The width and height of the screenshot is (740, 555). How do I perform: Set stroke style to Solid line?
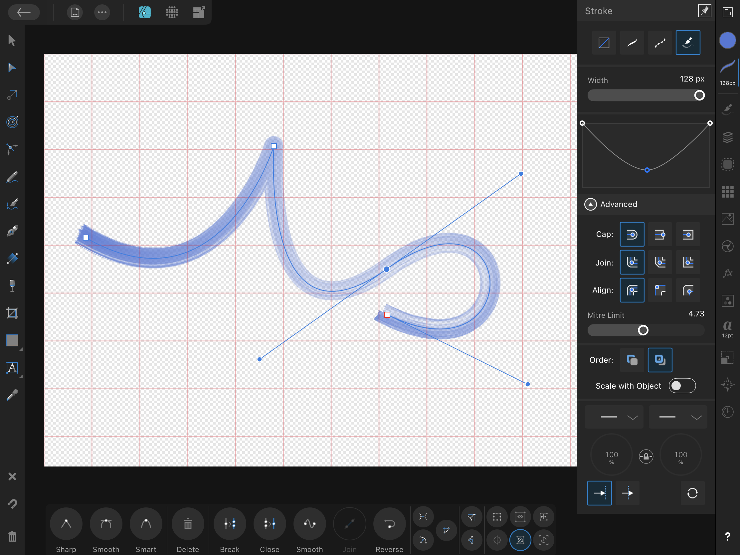(632, 43)
